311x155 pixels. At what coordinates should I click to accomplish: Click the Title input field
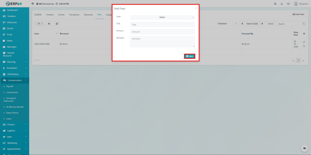coord(162,25)
